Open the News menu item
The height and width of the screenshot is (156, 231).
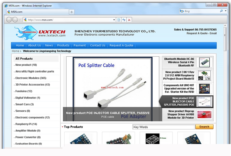(49, 45)
